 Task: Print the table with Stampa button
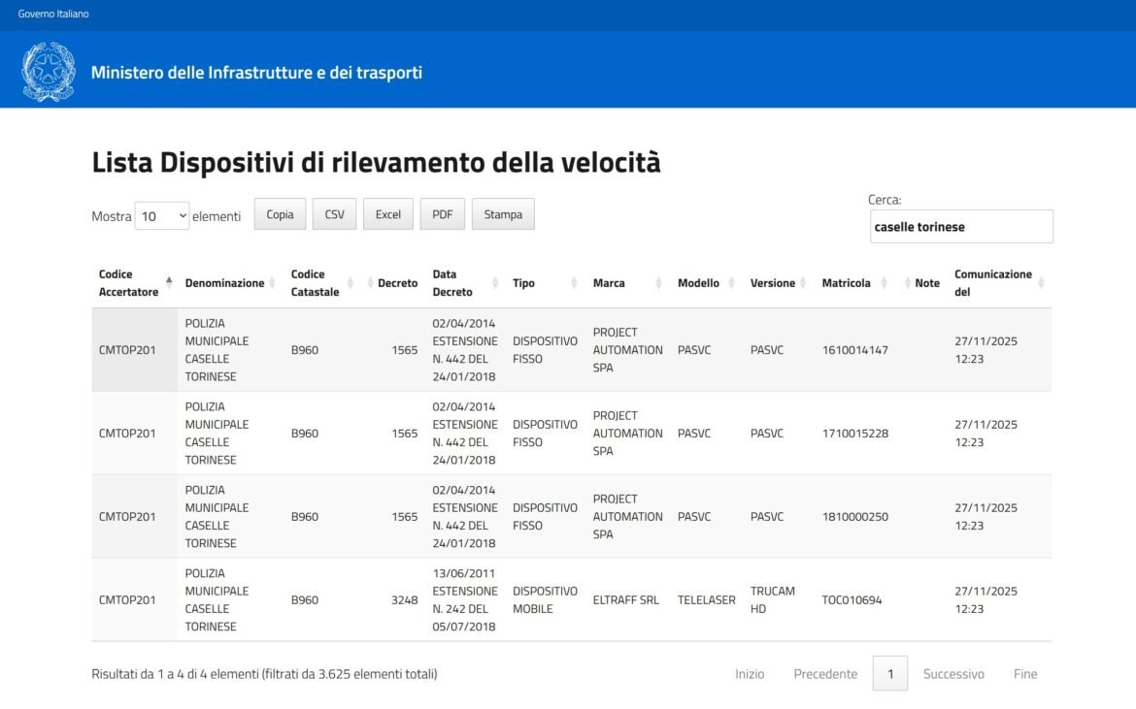[x=503, y=214]
